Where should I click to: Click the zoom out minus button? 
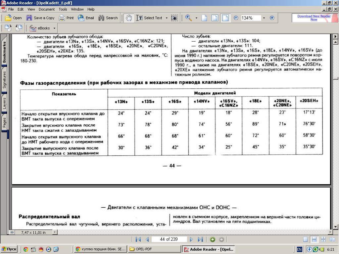pos(236,18)
